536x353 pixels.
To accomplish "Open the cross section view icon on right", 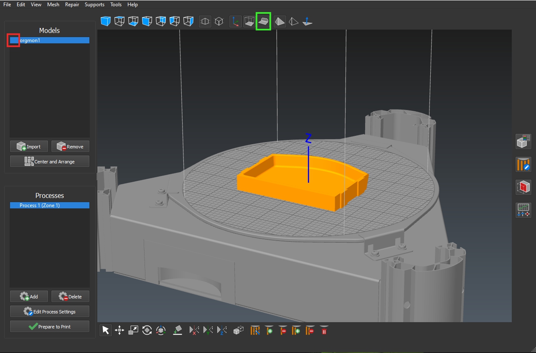I will 523,187.
